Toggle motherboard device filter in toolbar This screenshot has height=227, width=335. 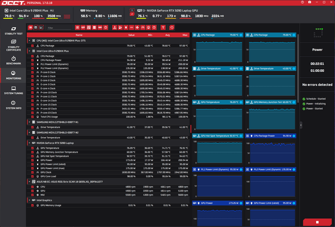point(88,28)
